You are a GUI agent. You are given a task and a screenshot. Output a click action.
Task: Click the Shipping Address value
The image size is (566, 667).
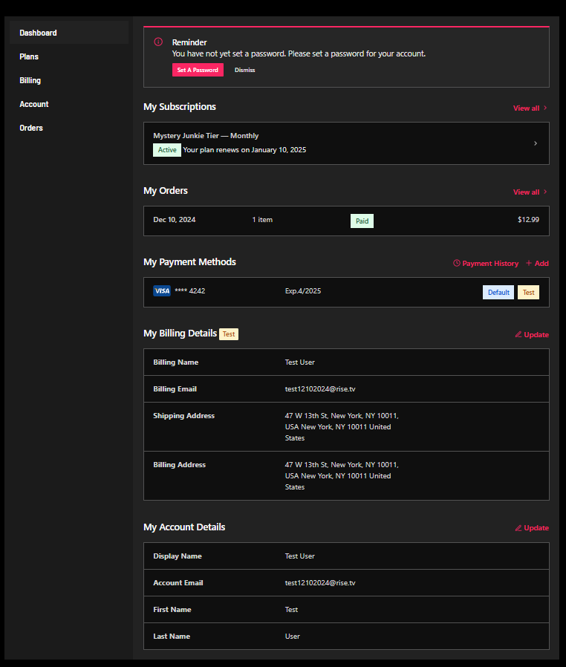click(x=342, y=426)
